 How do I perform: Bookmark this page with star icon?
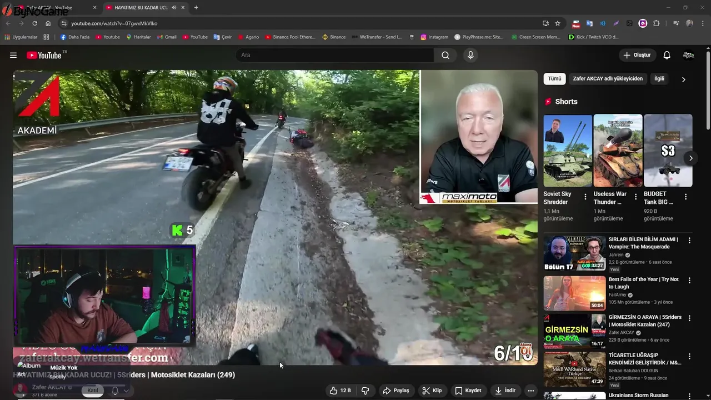[558, 23]
